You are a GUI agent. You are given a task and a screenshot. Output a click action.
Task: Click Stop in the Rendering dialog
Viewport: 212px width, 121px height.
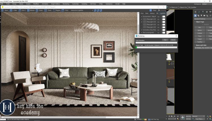[x=165, y=40]
